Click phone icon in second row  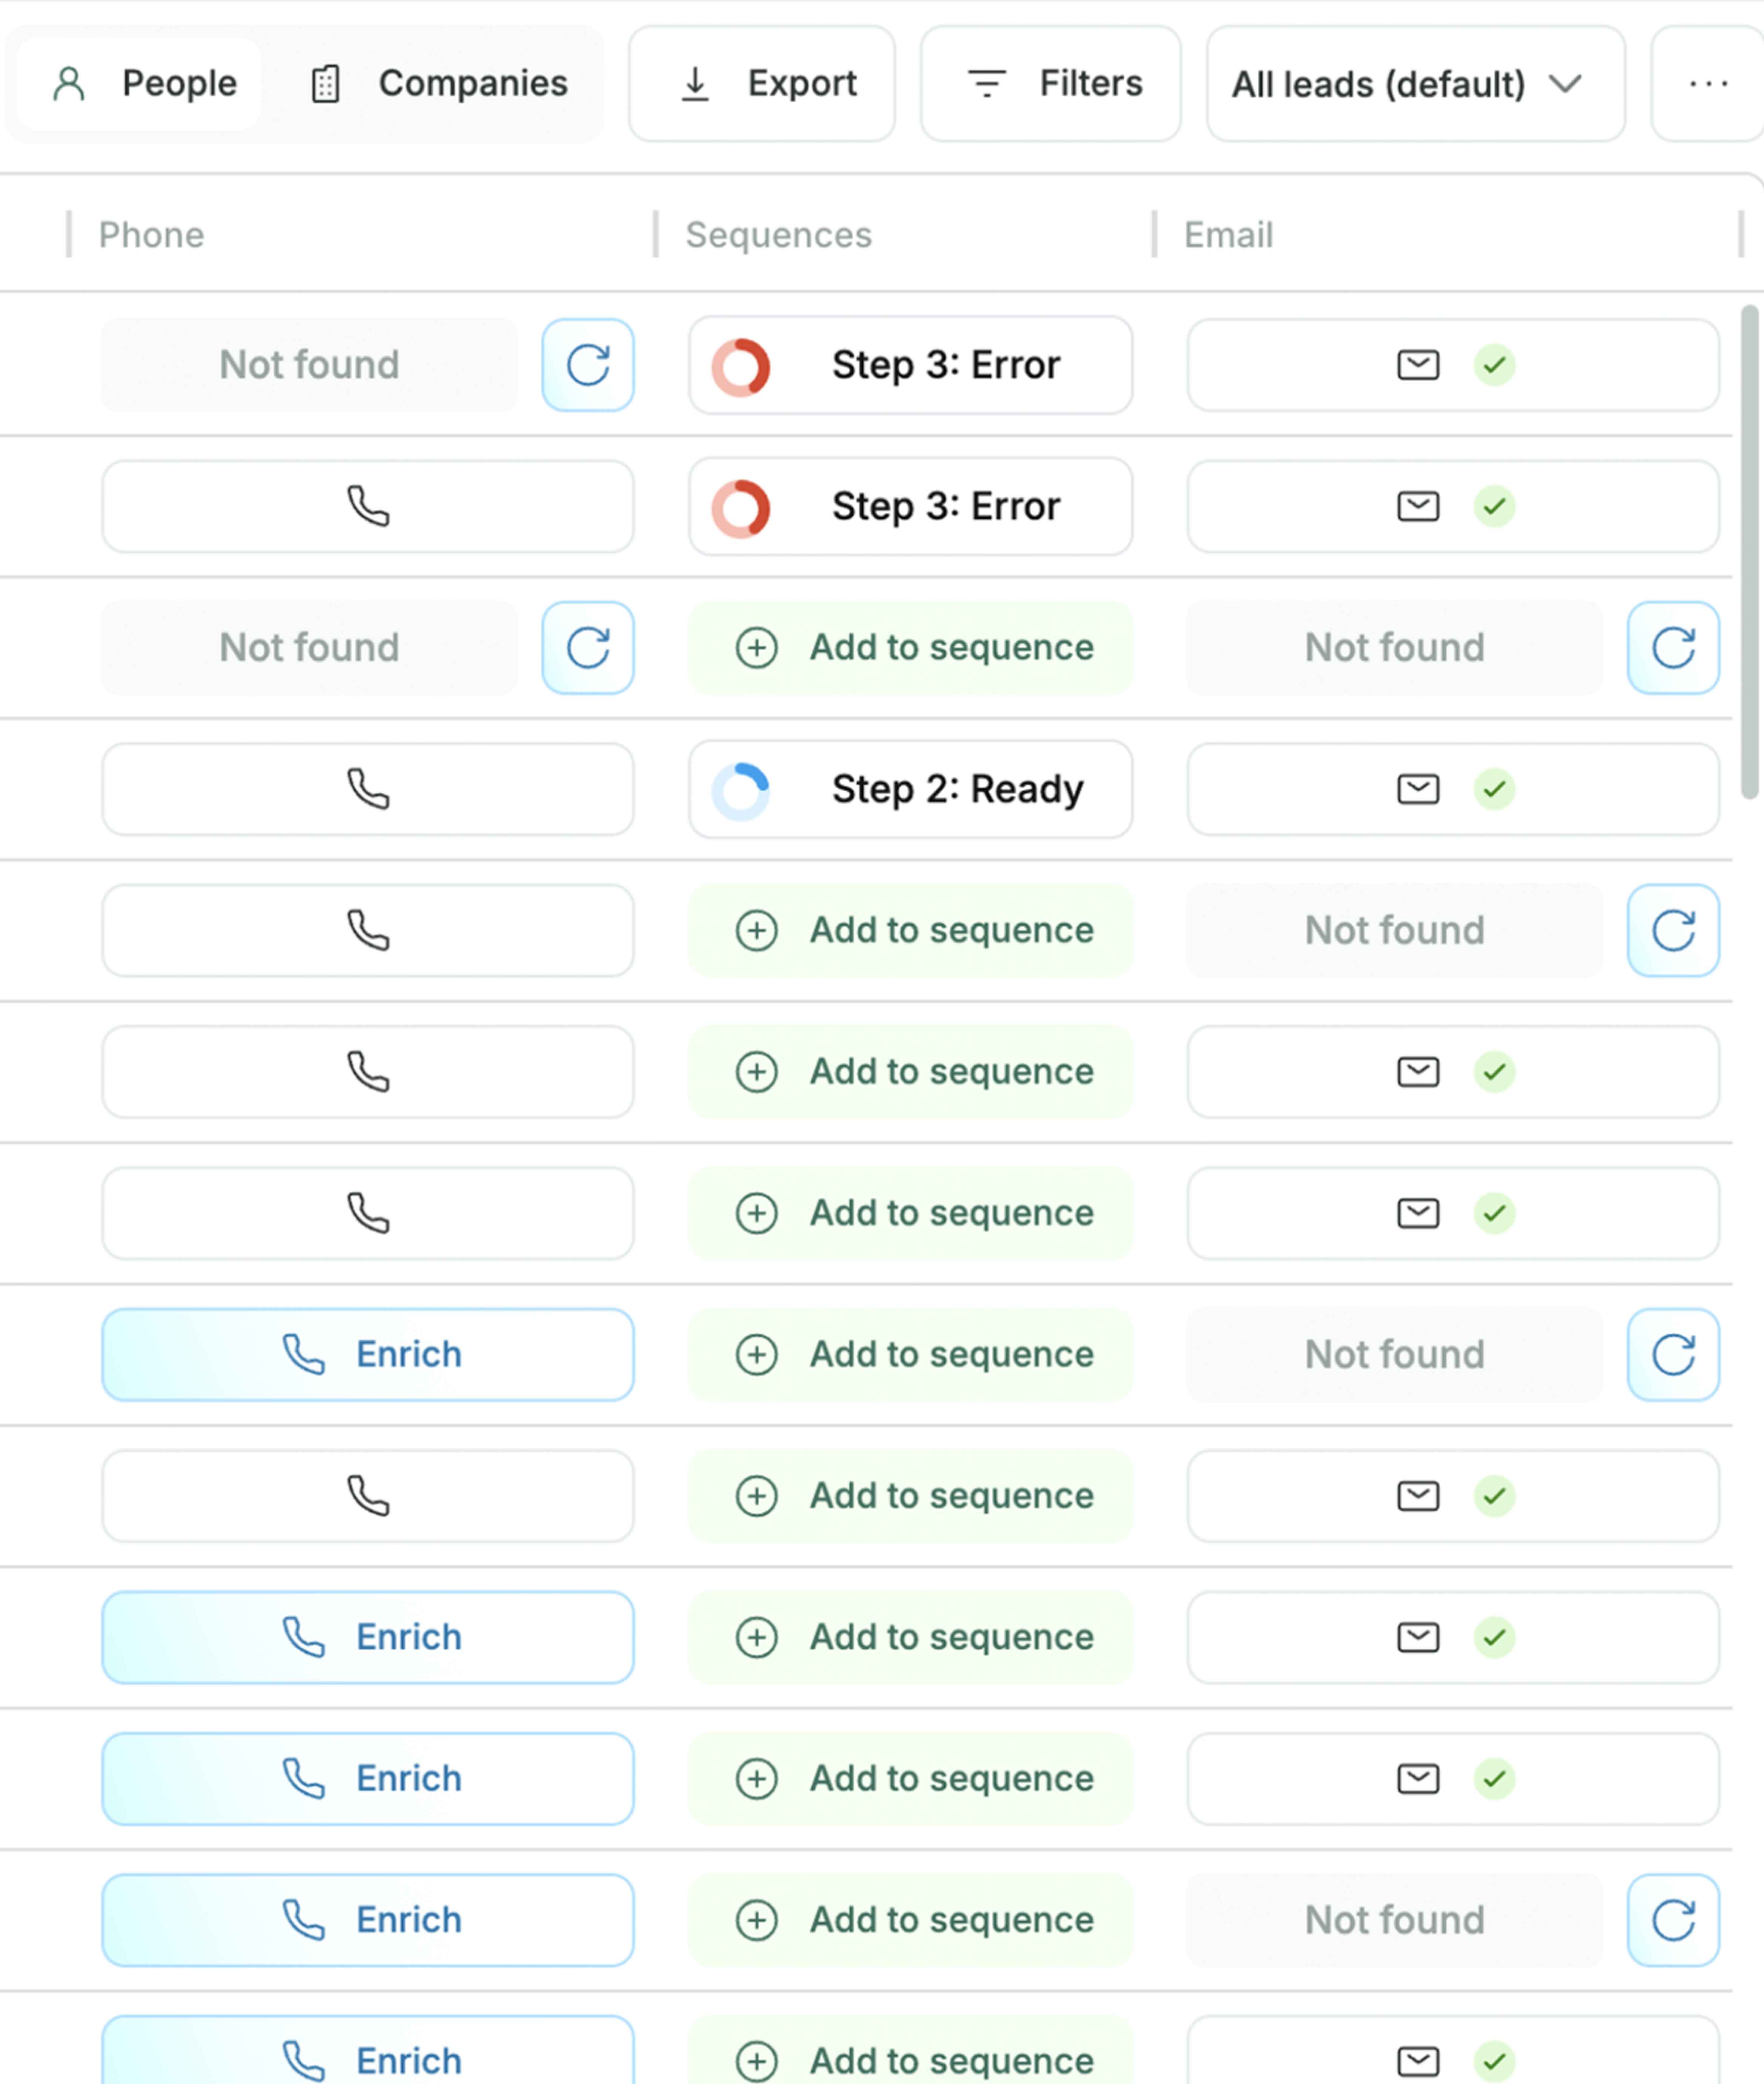click(368, 506)
